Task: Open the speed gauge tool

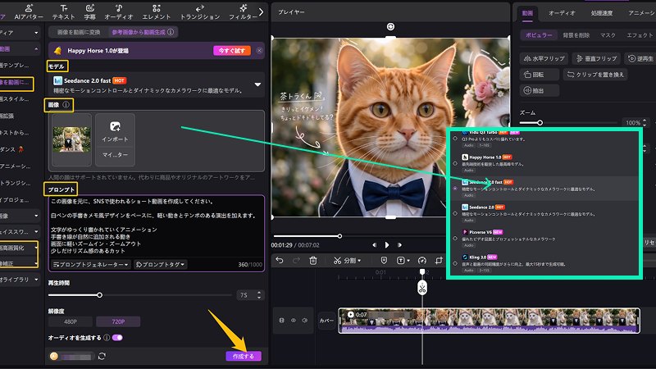Action: point(422,261)
